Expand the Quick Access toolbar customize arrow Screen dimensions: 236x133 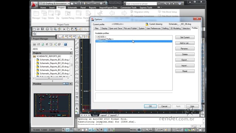pyautogui.click(x=104, y=3)
